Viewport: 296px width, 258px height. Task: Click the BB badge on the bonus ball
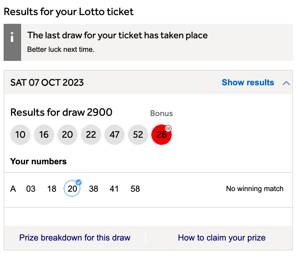pyautogui.click(x=168, y=128)
